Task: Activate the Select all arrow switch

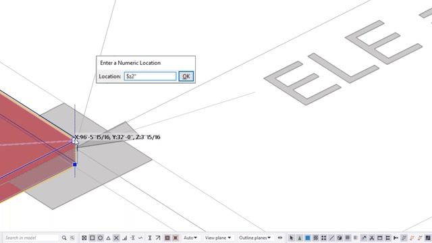Action: tap(292, 238)
